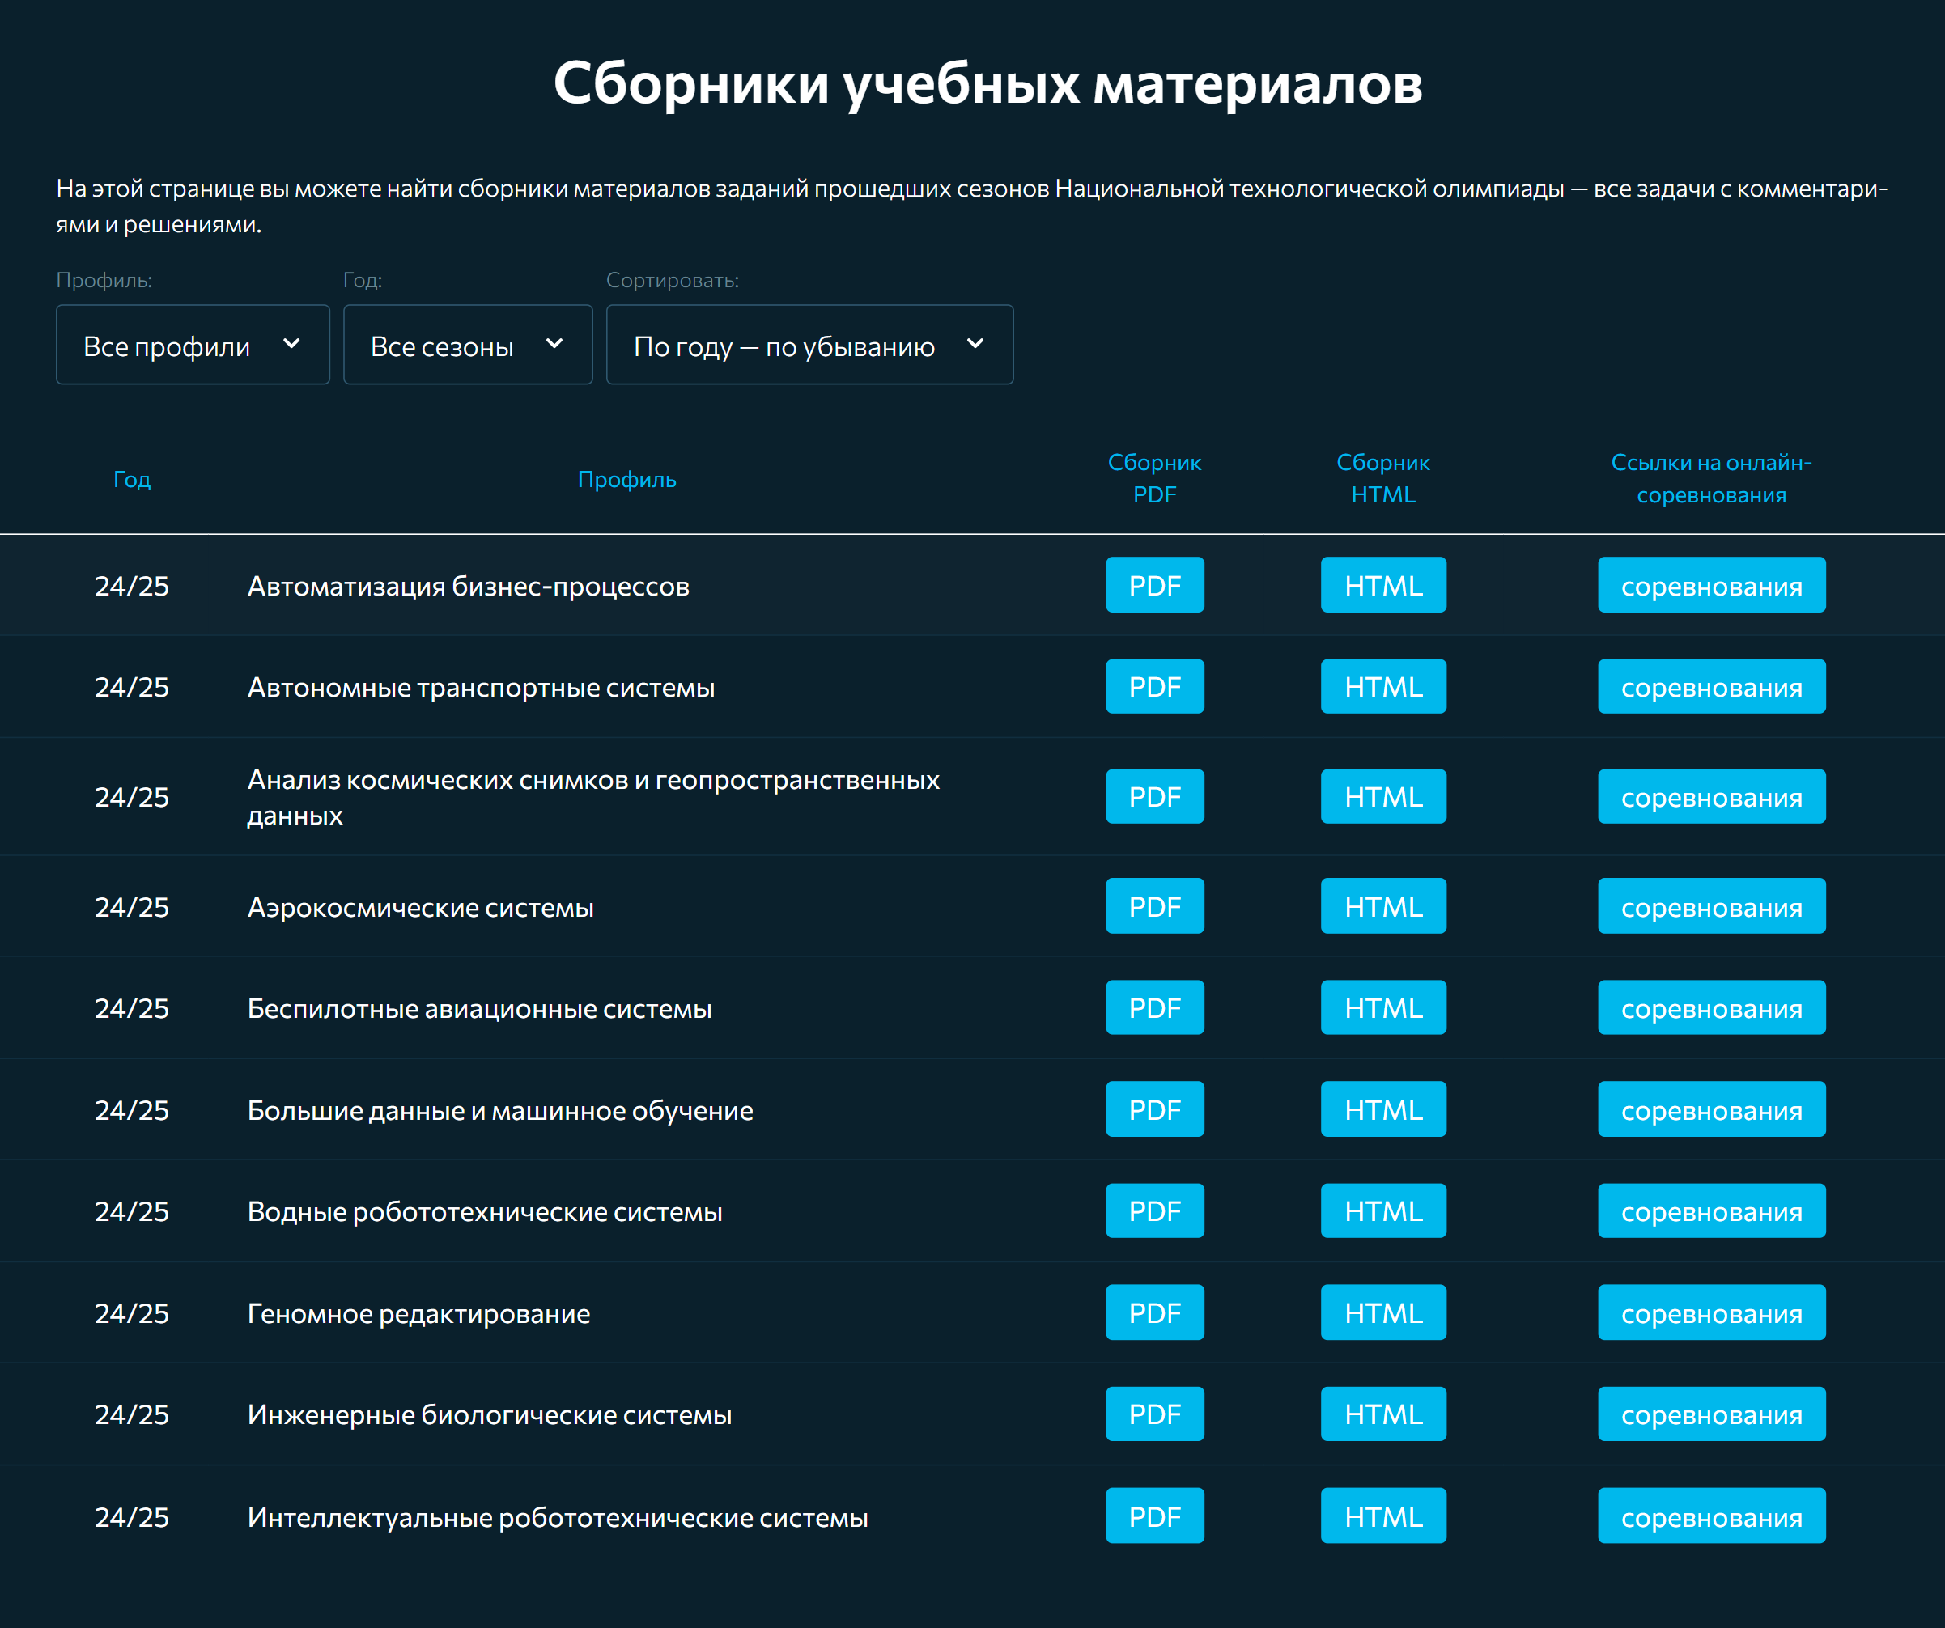This screenshot has width=1945, height=1628.
Task: Open competitions for "Автоматизация бизнес-процессов"
Action: click(x=1710, y=585)
